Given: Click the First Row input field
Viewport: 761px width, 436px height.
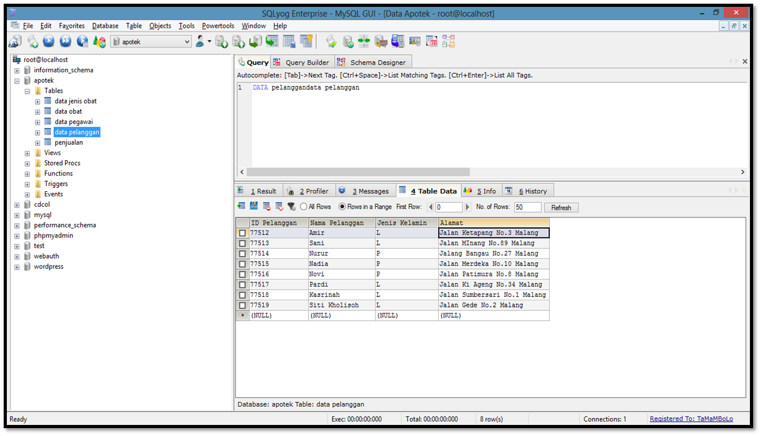Looking at the screenshot, I should click(x=449, y=207).
